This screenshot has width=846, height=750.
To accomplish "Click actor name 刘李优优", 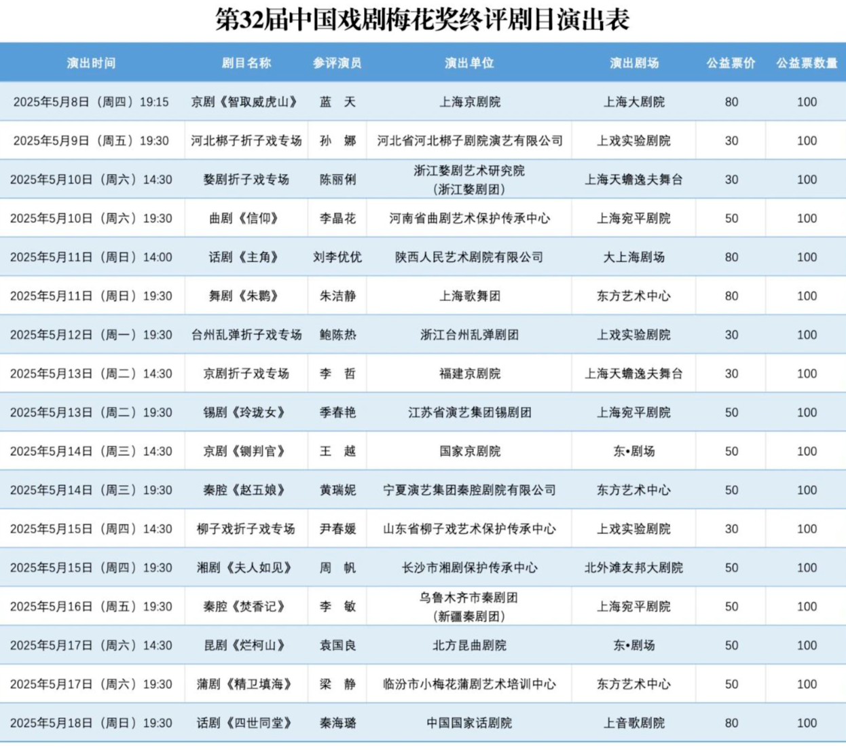I will tap(337, 257).
